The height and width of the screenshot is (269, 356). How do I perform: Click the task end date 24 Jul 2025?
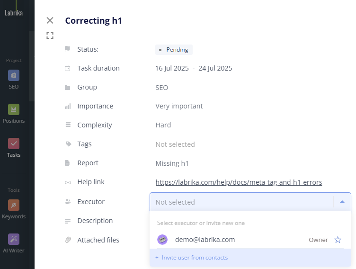coord(215,68)
